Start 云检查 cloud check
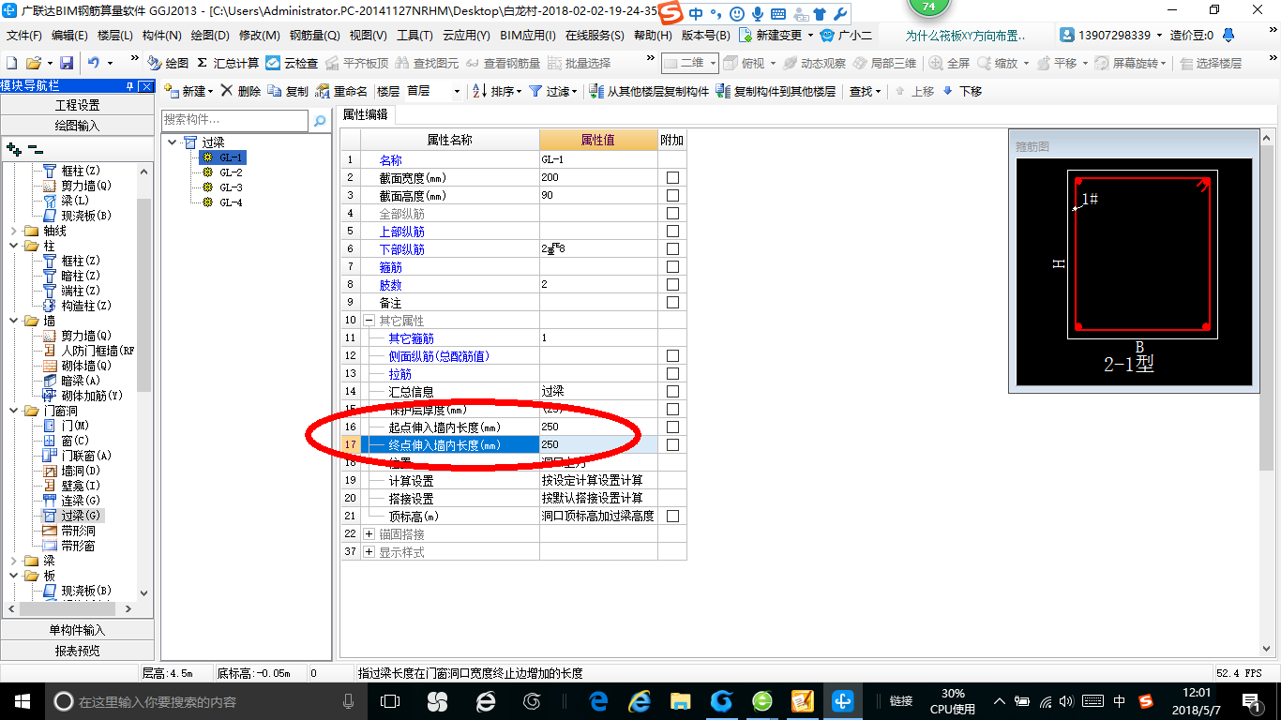This screenshot has height=720, width=1281. pyautogui.click(x=293, y=63)
